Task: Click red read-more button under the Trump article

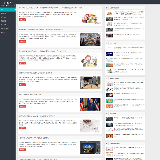Action: [22, 106]
